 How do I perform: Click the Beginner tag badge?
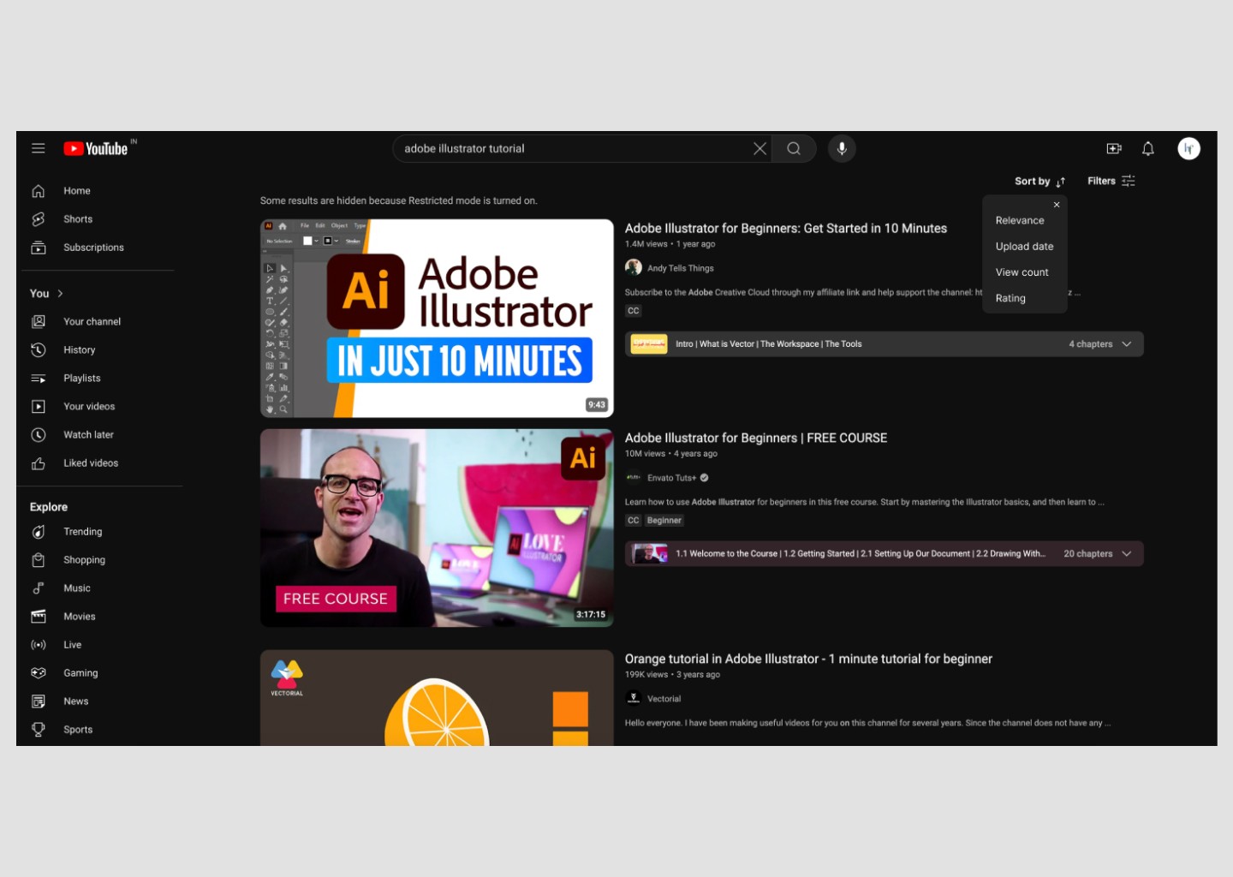click(664, 521)
